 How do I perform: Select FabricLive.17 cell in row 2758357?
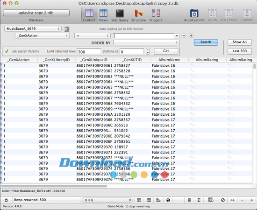(170, 119)
